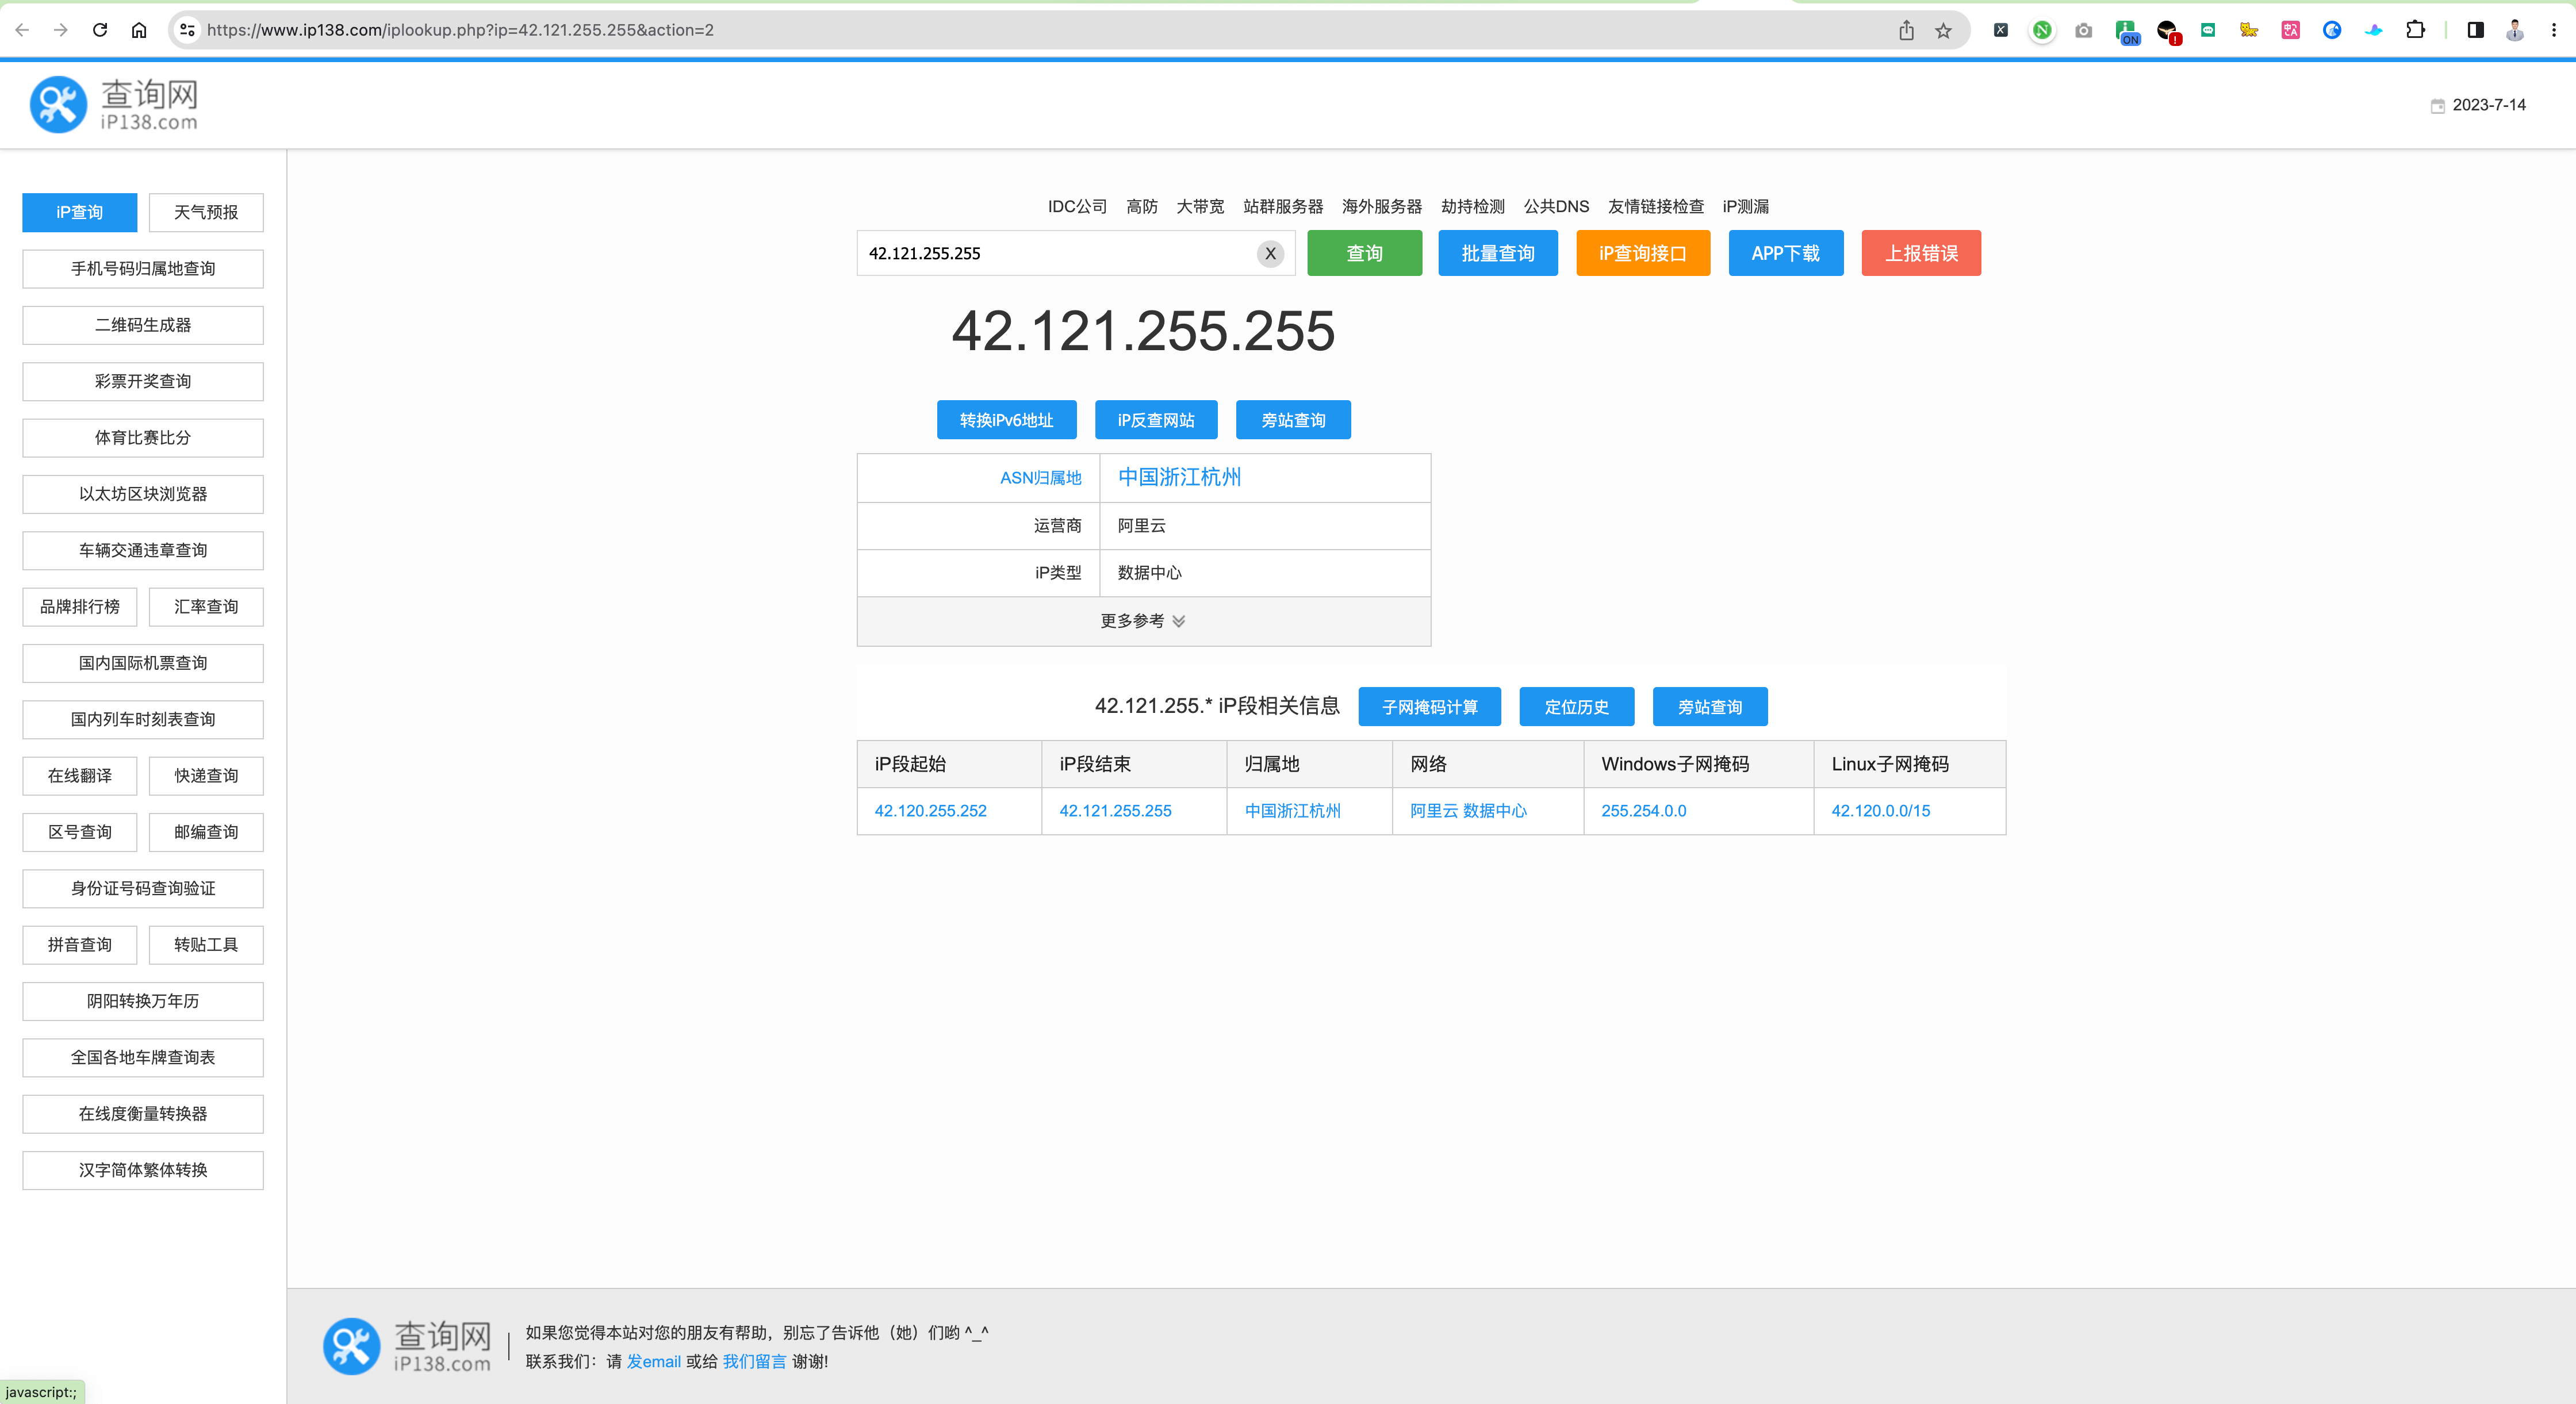Click the IDC公司 top link
Screen dimensions: 2576x1404
(1077, 206)
